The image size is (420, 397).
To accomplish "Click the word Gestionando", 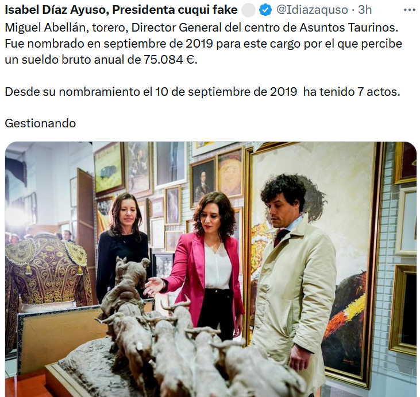I will 40,123.
